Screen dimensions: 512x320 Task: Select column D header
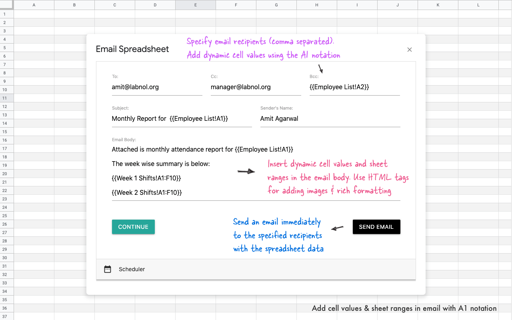(x=155, y=5)
